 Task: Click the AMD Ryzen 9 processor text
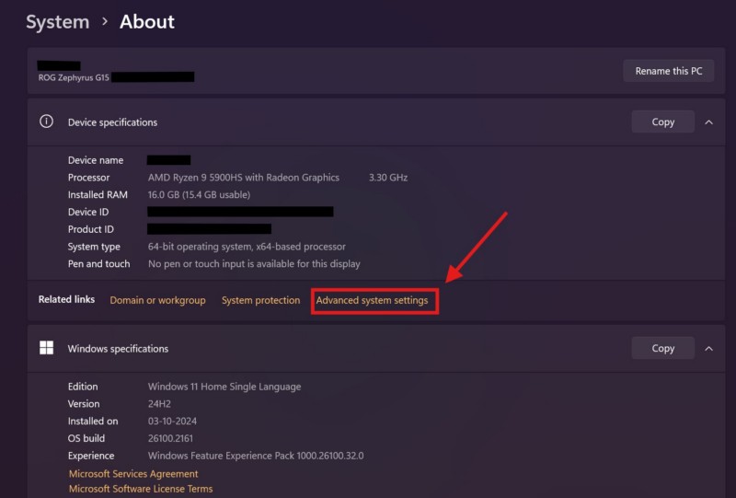(244, 178)
